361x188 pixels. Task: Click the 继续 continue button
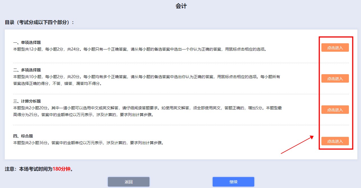click(233, 182)
